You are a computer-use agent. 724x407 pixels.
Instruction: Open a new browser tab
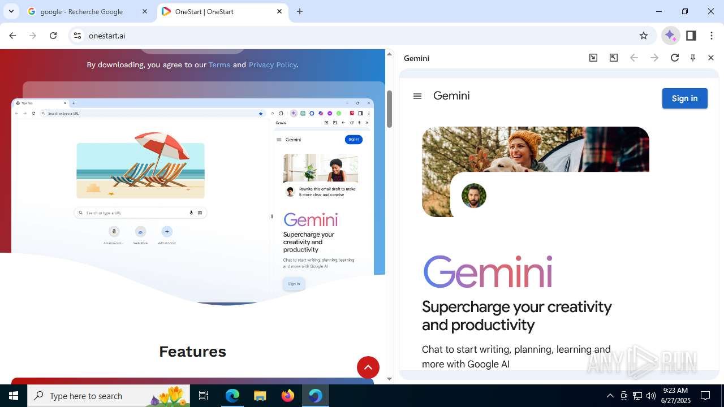tap(300, 11)
